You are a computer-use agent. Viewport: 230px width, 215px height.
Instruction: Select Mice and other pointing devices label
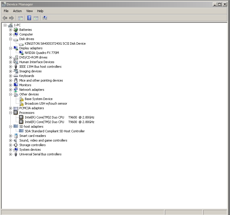(41, 80)
